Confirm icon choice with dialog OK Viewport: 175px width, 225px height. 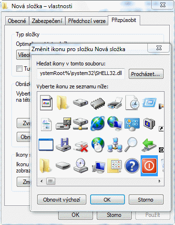click(x=107, y=199)
